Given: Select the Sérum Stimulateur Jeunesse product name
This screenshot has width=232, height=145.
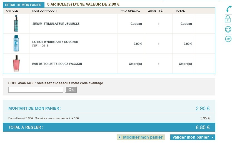Looking at the screenshot, I should point(56,24).
